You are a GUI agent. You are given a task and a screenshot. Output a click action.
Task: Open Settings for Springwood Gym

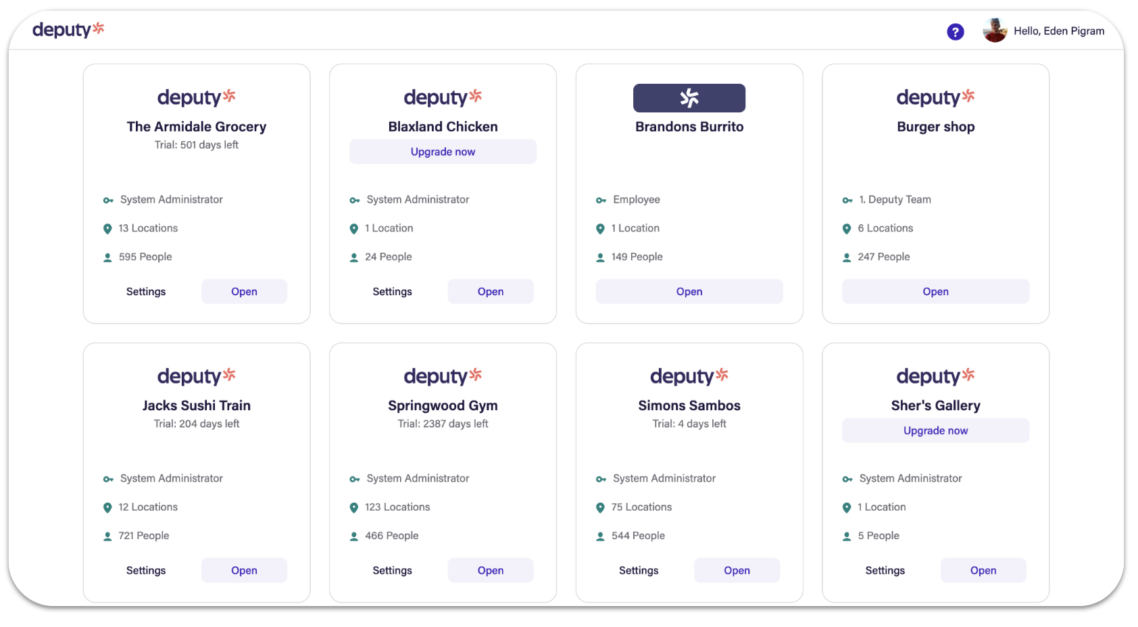tap(392, 570)
